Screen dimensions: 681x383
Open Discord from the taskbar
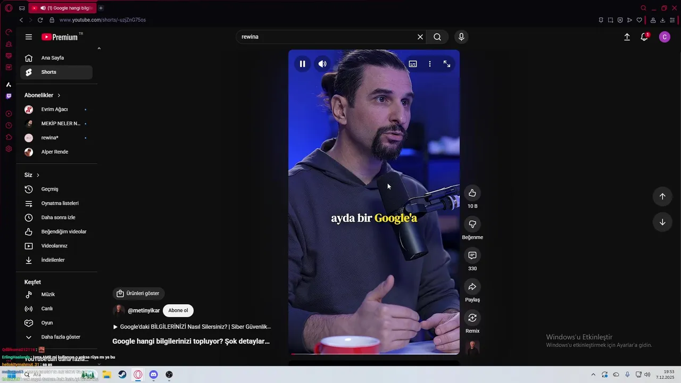(x=154, y=374)
